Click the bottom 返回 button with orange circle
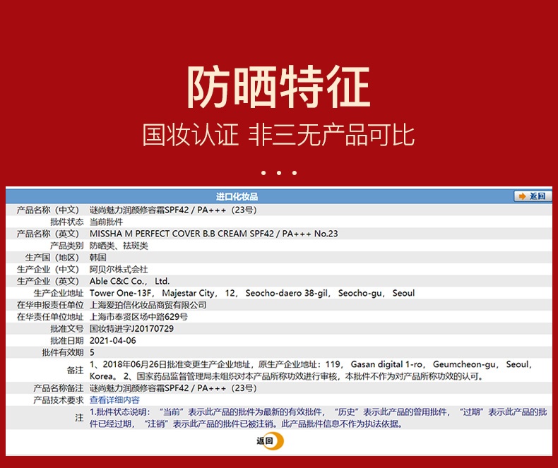 270,441
